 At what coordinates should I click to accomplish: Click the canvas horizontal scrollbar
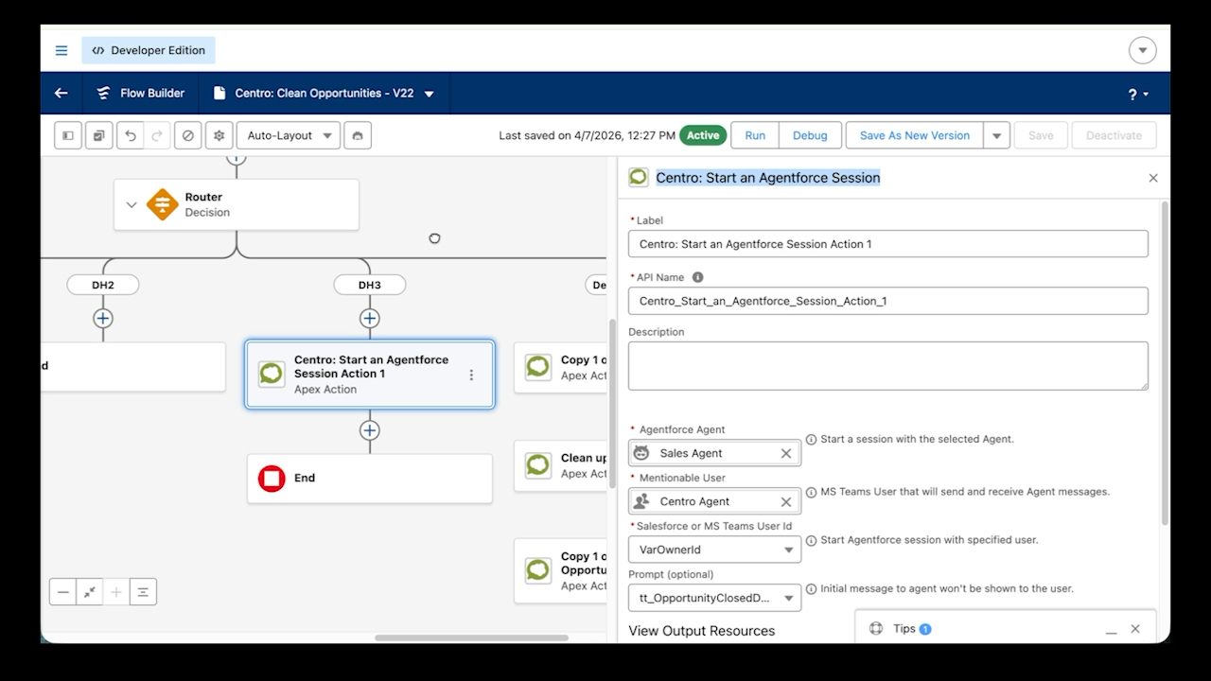pos(471,637)
